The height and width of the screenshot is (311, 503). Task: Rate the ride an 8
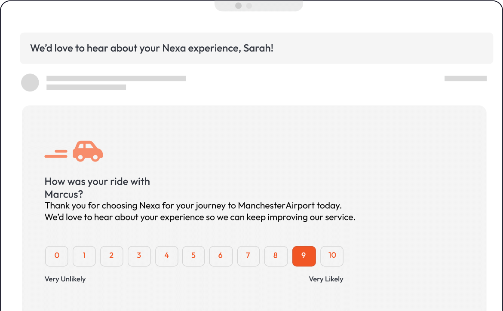click(x=276, y=256)
